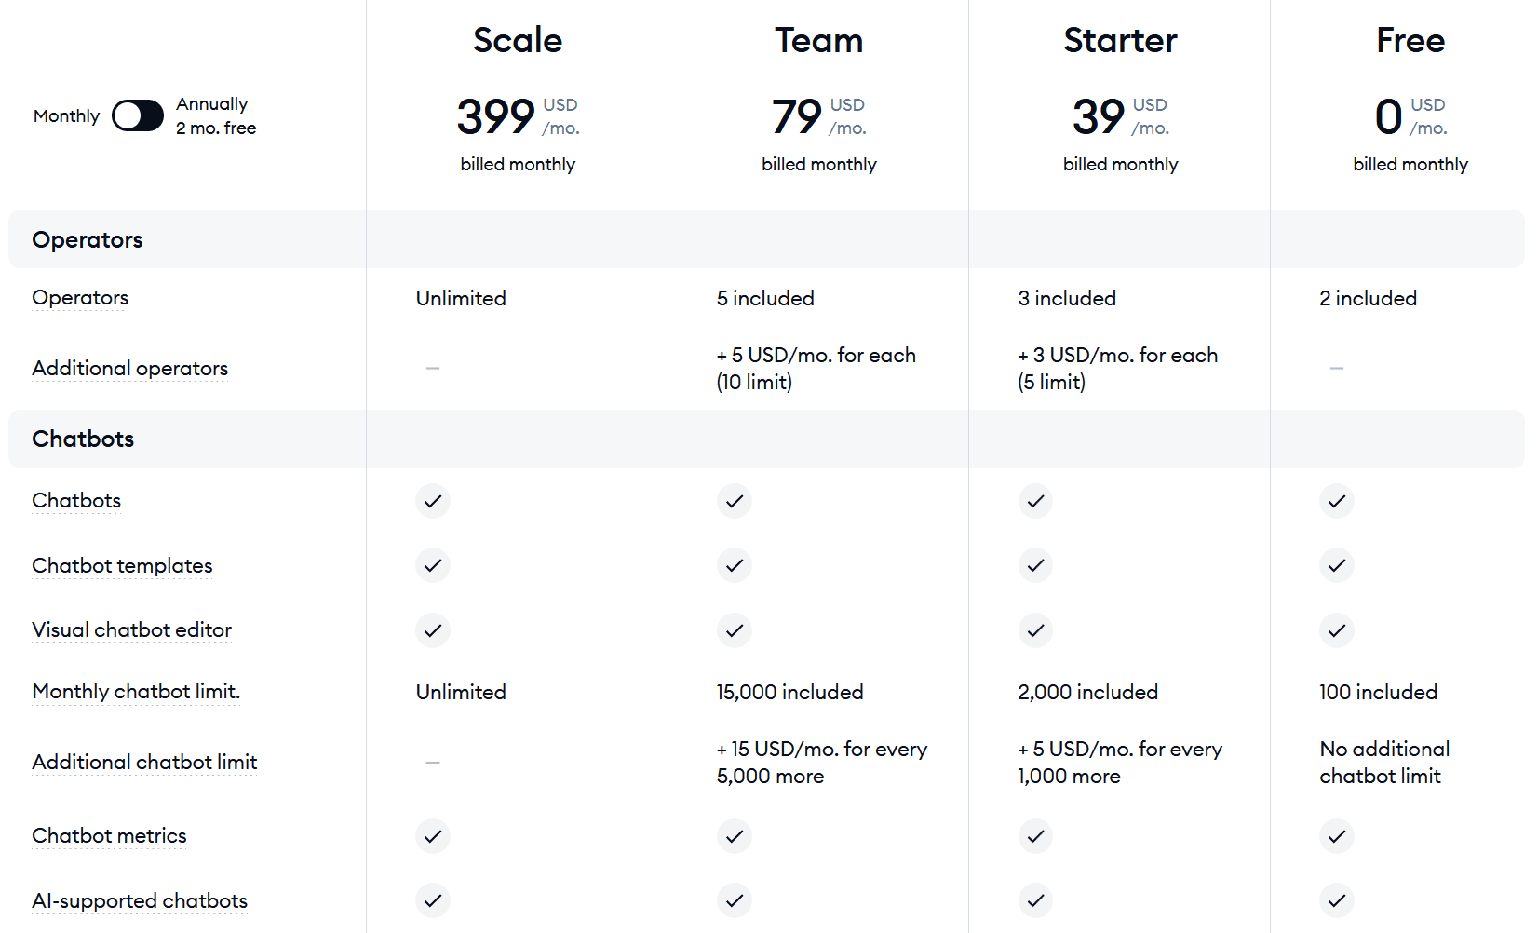Click Chatbot metrics checkmark under Free plan
Screen dimensions: 1538x933
1337,836
